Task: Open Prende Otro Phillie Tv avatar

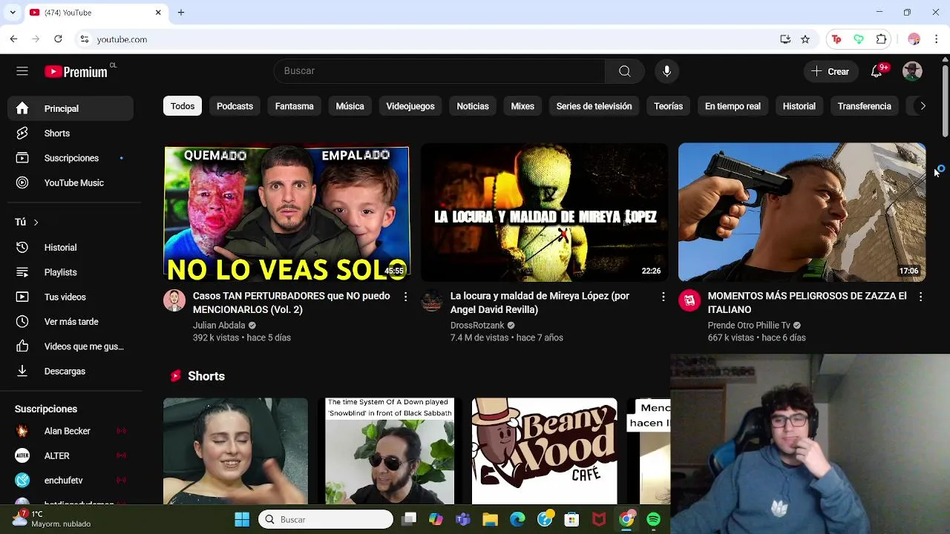Action: pos(689,300)
